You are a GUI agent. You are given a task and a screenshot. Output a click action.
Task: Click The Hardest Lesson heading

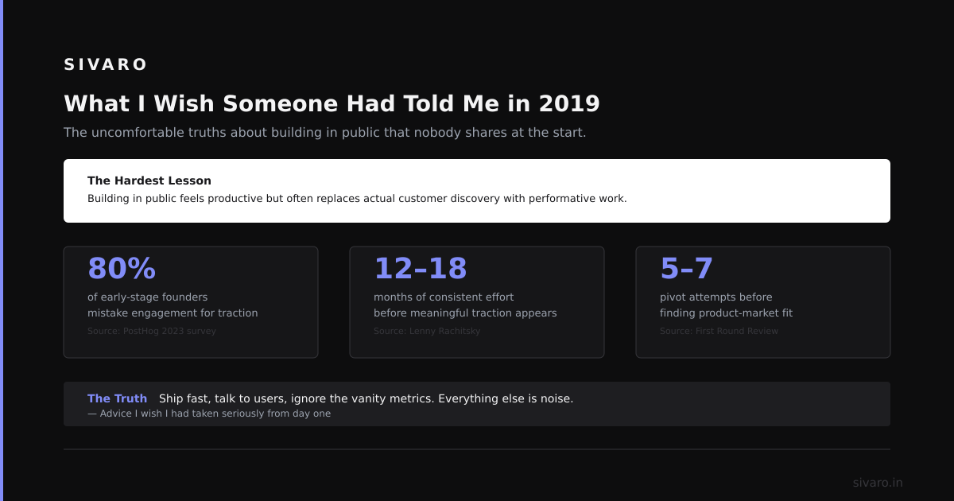pyautogui.click(x=149, y=181)
